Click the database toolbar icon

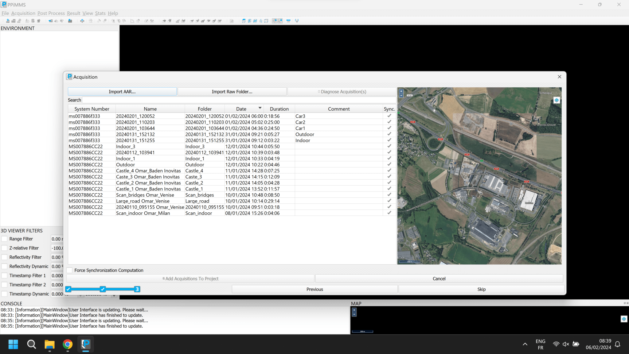33,21
